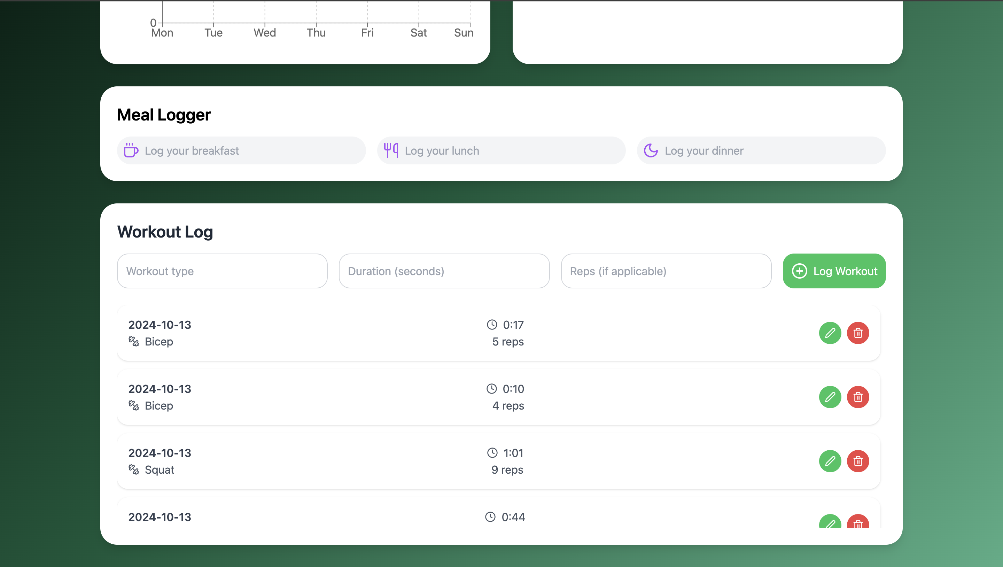
Task: Click the Duration (seconds) input
Action: [444, 271]
